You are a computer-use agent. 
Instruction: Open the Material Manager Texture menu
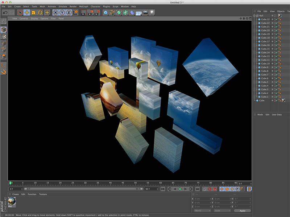coord(43,194)
